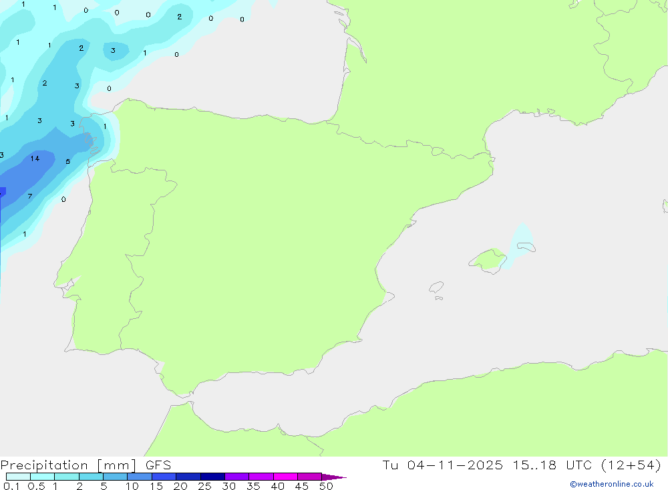Pick the 1–2 mm legend color
Screen dimensions: 668x490
[66, 477]
